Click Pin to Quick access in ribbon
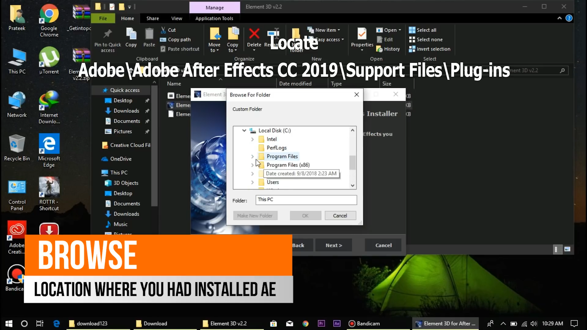Image resolution: width=587 pixels, height=330 pixels. [107, 40]
